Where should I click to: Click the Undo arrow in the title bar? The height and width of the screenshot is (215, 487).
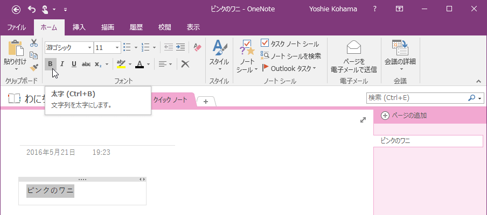click(x=32, y=9)
